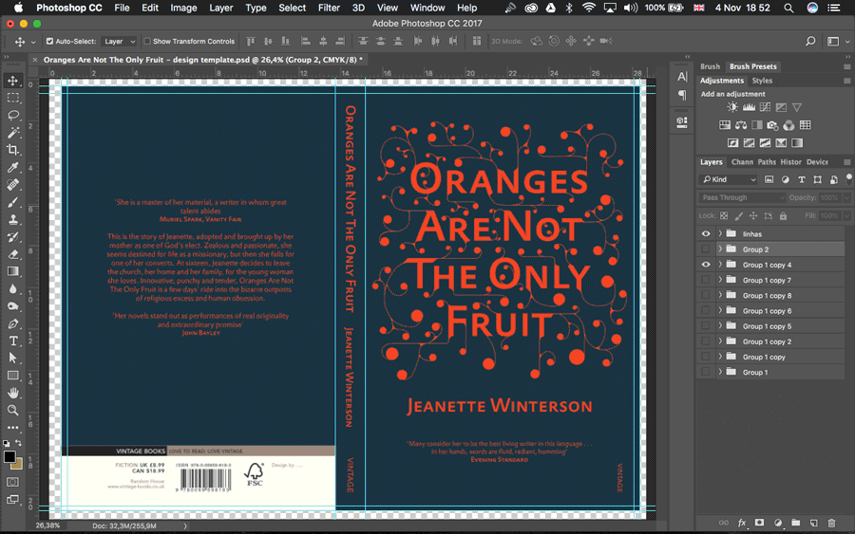
Task: Click the lock transparent pixels button
Action: (x=724, y=215)
